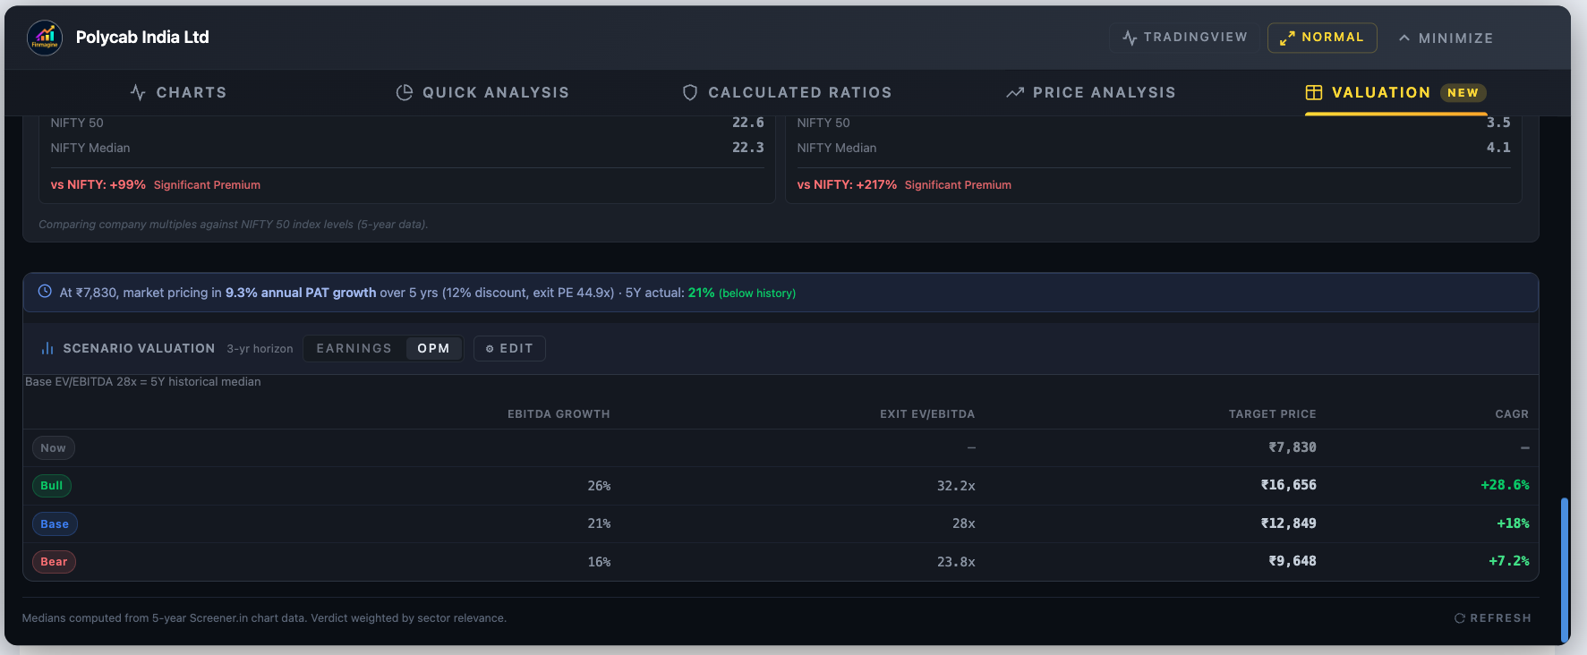The width and height of the screenshot is (1587, 655).
Task: Click the vertical scrollbar thumb
Action: [x=1565, y=570]
